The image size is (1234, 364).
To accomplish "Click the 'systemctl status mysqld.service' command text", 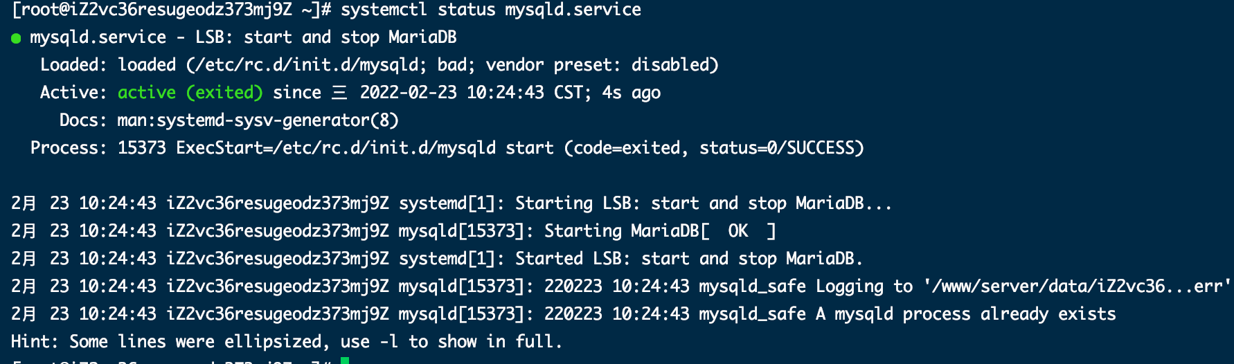I will click(x=491, y=10).
